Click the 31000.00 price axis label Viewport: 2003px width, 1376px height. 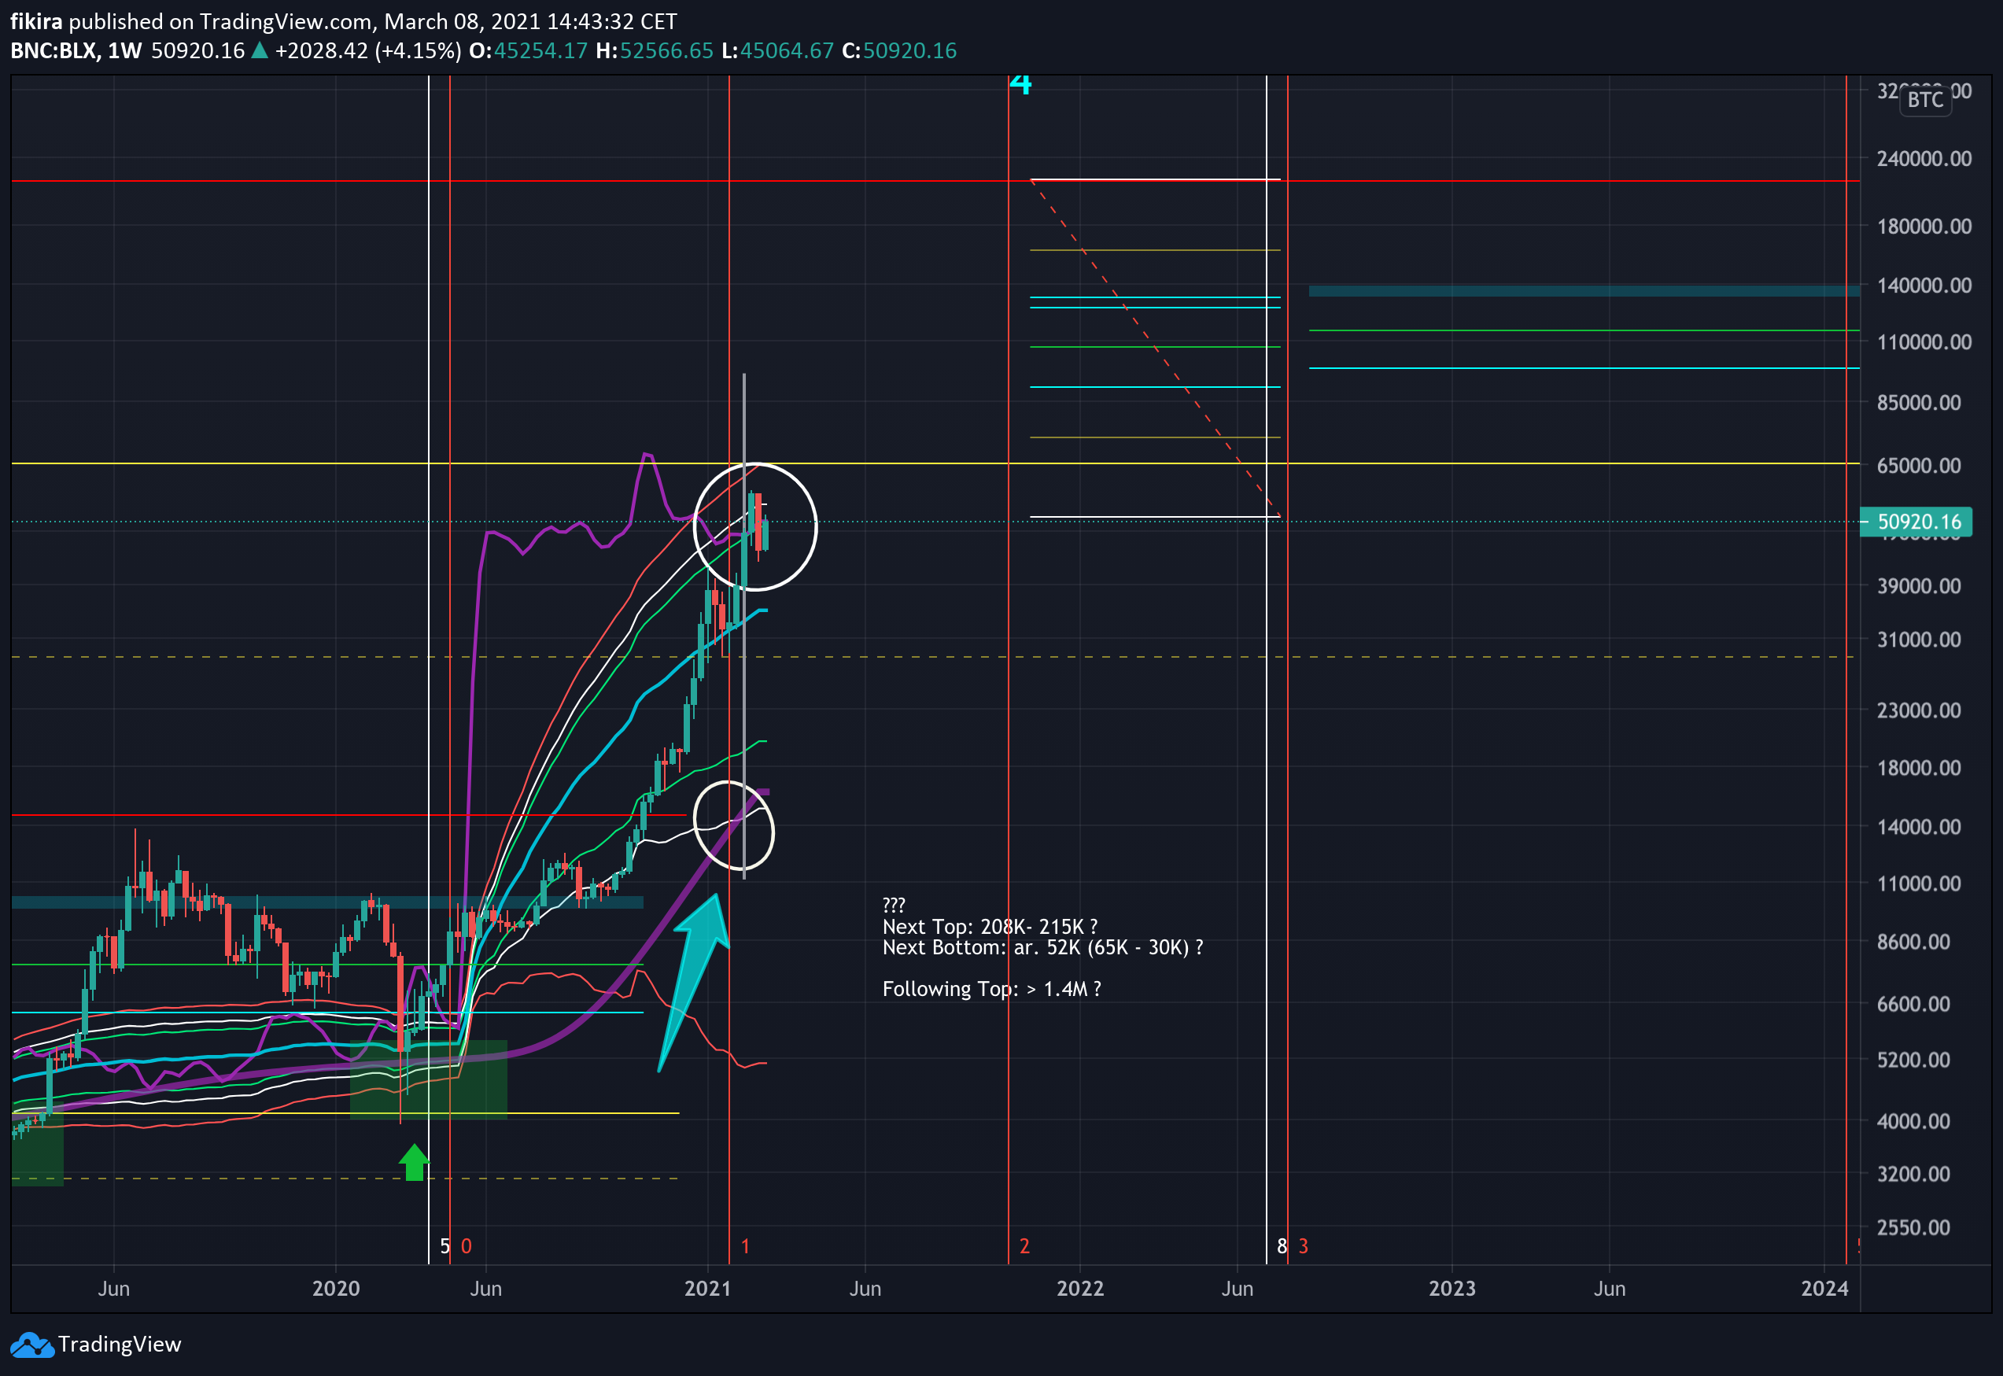pyautogui.click(x=1919, y=640)
